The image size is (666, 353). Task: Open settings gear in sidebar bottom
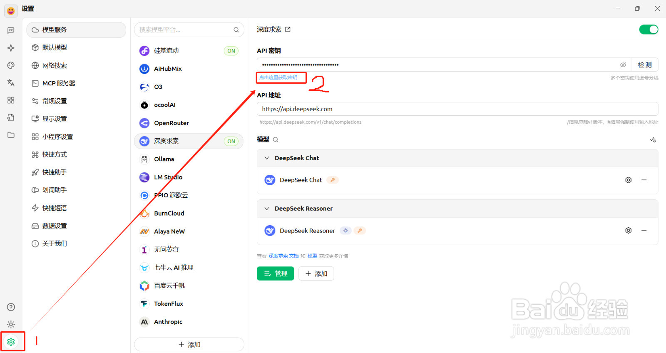tap(11, 342)
